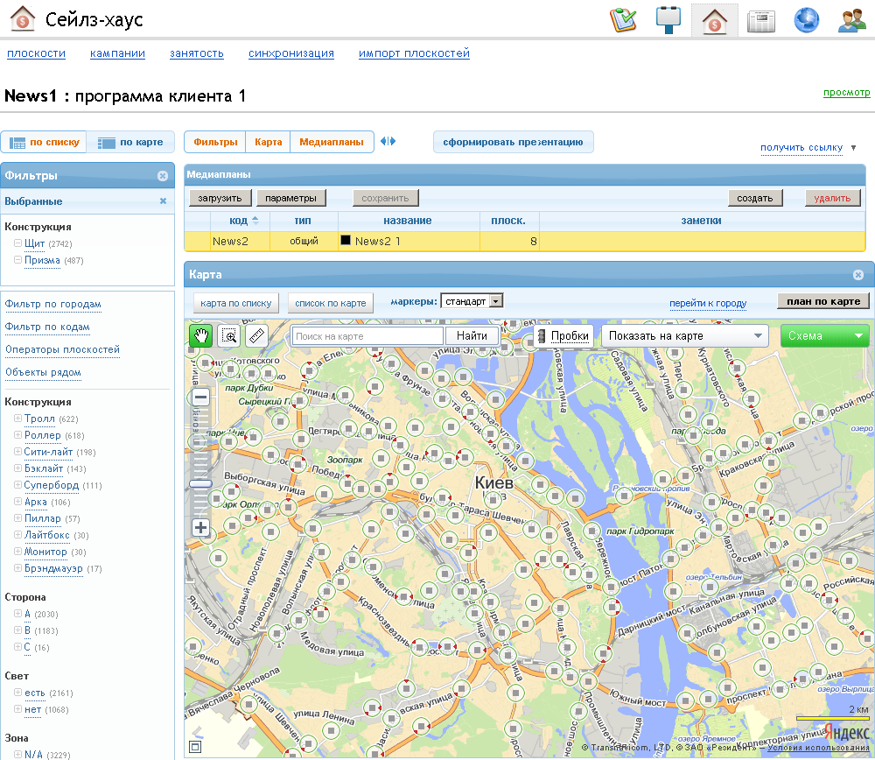Open перейти к городу link
This screenshot has width=875, height=760.
708,303
